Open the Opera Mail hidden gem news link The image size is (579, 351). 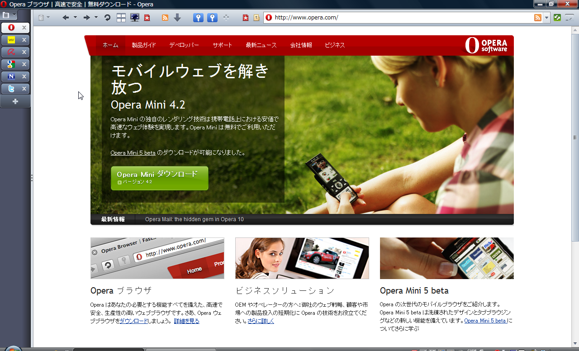click(195, 219)
